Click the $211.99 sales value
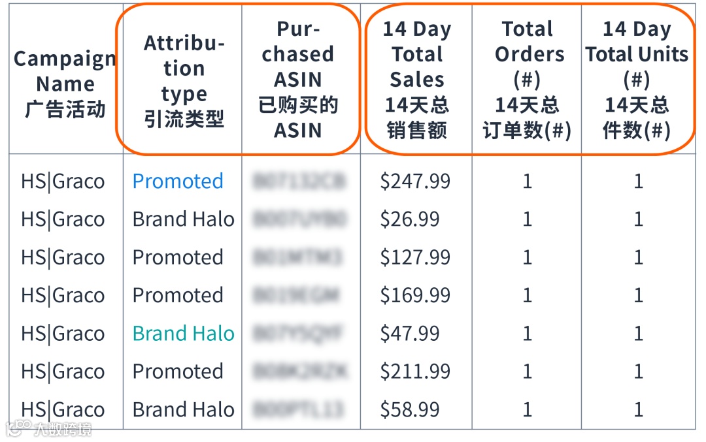Viewport: 706px width, 442px height. click(x=415, y=371)
